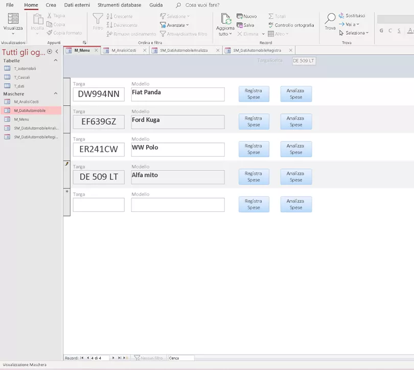Collapse the navigation pane
This screenshot has width=414, height=370.
(57, 52)
